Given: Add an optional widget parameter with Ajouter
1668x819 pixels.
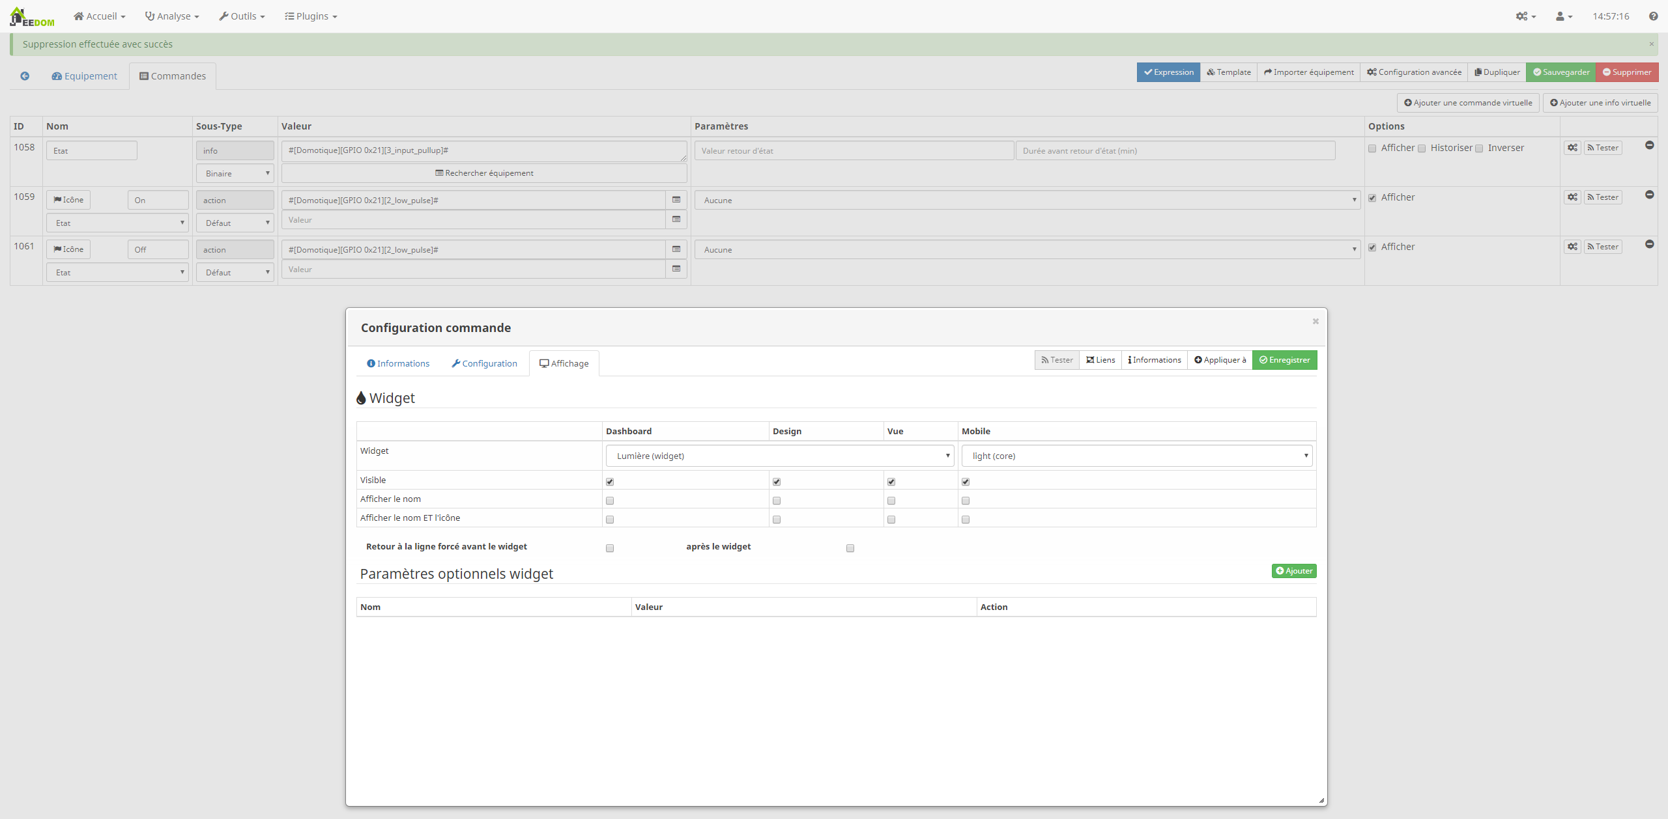Looking at the screenshot, I should 1294,571.
